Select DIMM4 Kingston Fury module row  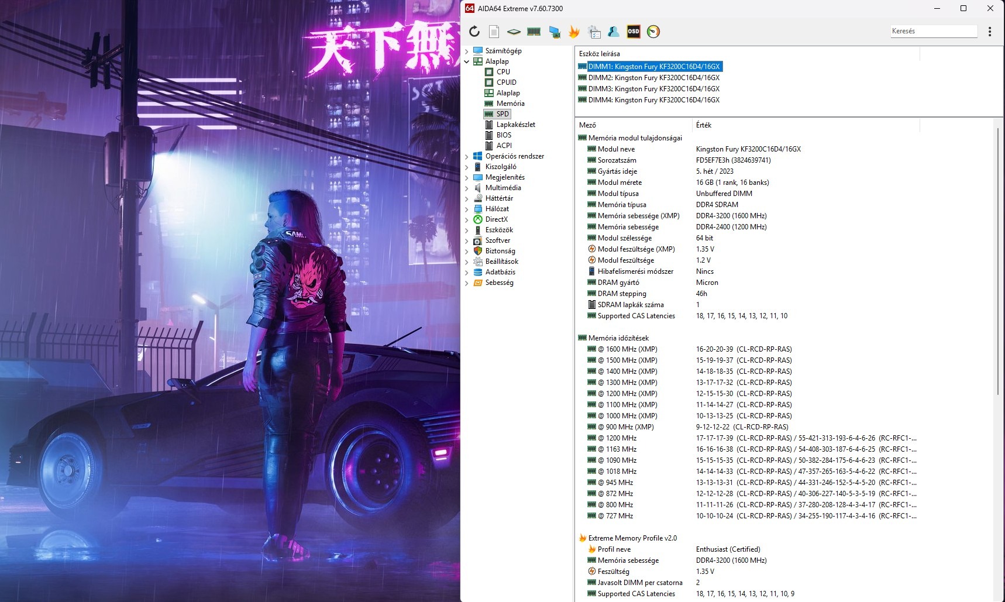654,100
